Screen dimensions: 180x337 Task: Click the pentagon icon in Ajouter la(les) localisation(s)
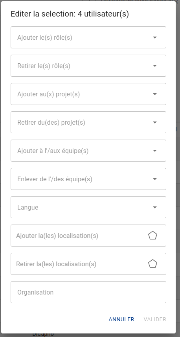coord(153,236)
